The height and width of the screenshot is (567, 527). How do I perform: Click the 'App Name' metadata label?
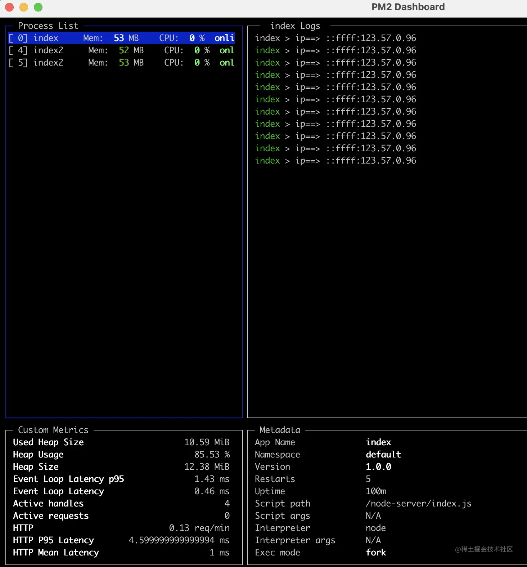click(x=275, y=442)
